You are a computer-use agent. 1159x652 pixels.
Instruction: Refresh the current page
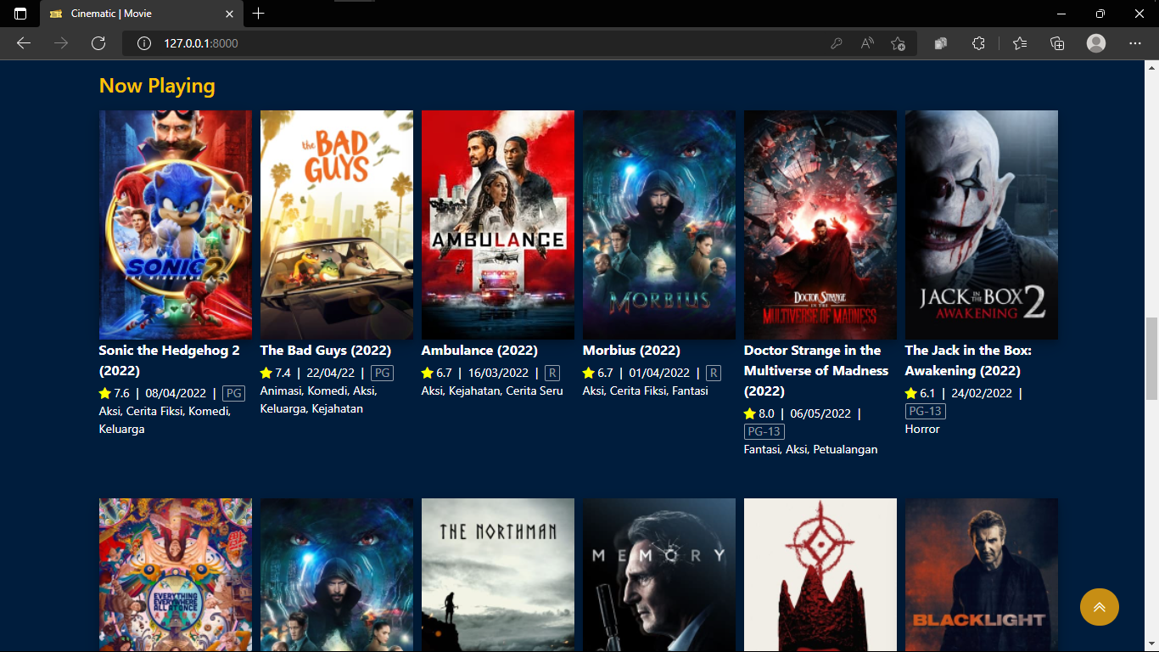(98, 43)
